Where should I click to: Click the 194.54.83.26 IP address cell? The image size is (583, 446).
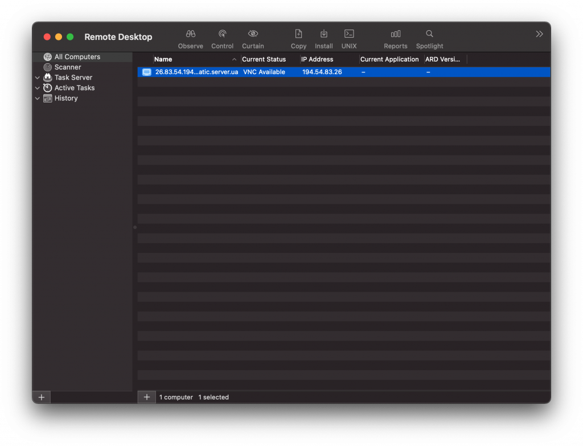coord(322,72)
